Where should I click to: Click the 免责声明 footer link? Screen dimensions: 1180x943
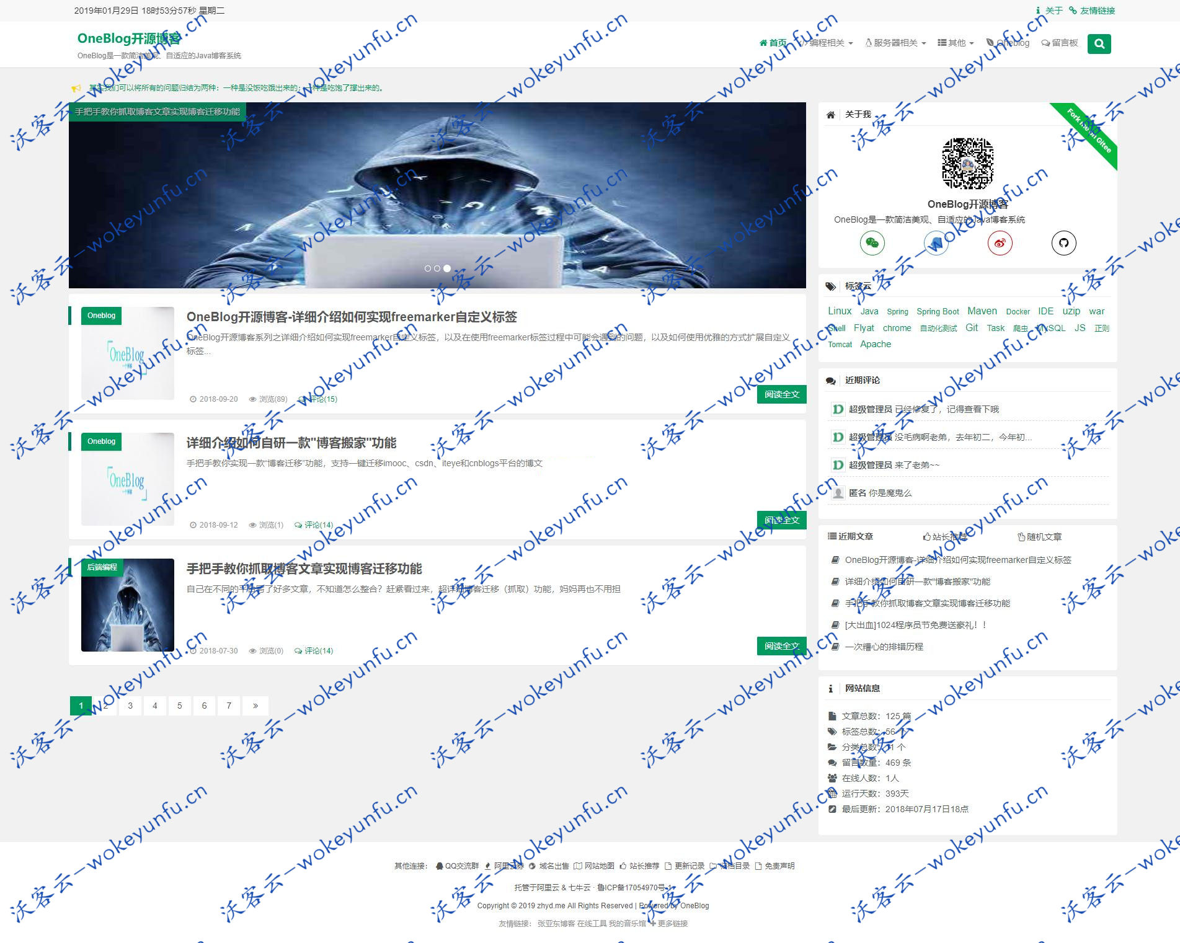click(x=774, y=866)
